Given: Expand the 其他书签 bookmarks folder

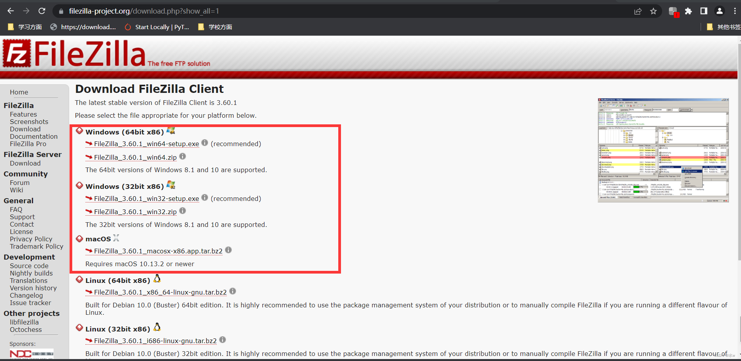Looking at the screenshot, I should point(725,27).
